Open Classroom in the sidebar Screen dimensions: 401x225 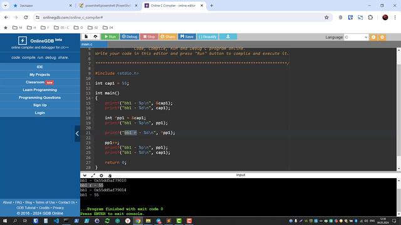point(39,82)
